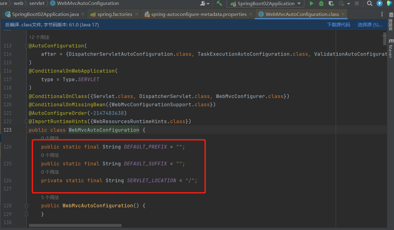Click the WebMvcAutoConfiguration breadcrumb
This screenshot has width=394, height=230.
click(84, 3)
